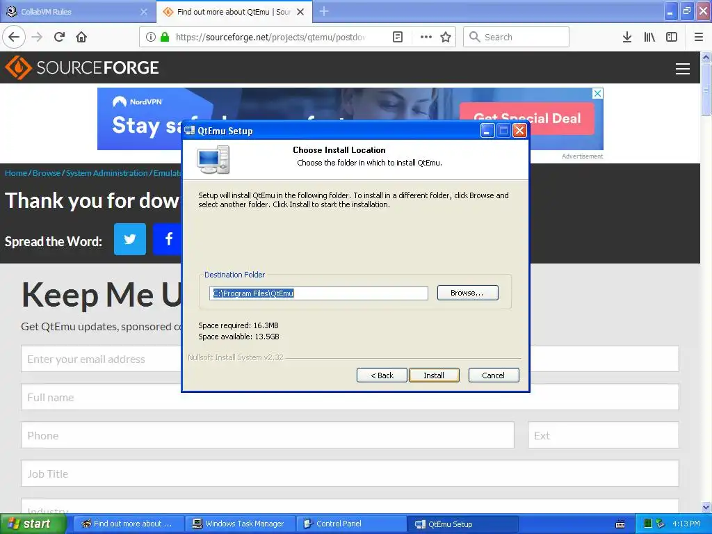The image size is (712, 534).
Task: Click the green tray icon
Action: pyautogui.click(x=648, y=524)
